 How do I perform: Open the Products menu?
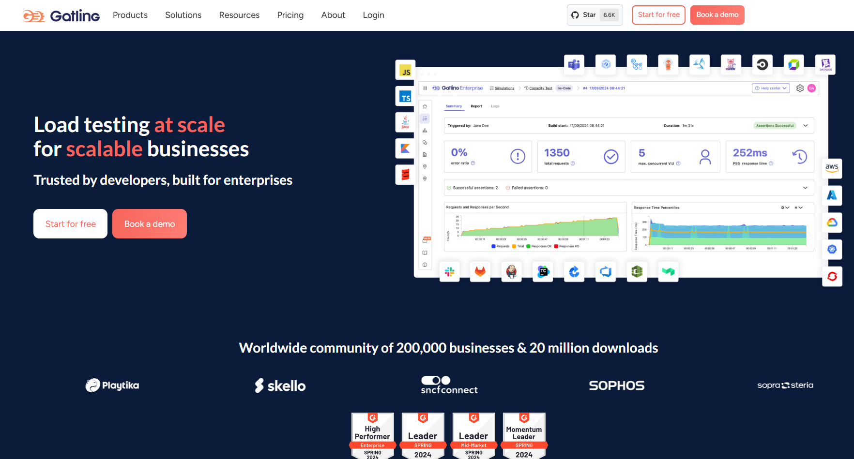[x=130, y=15]
